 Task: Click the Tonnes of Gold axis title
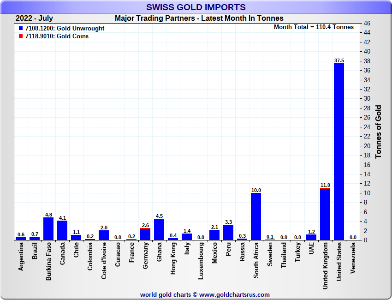tap(379, 132)
